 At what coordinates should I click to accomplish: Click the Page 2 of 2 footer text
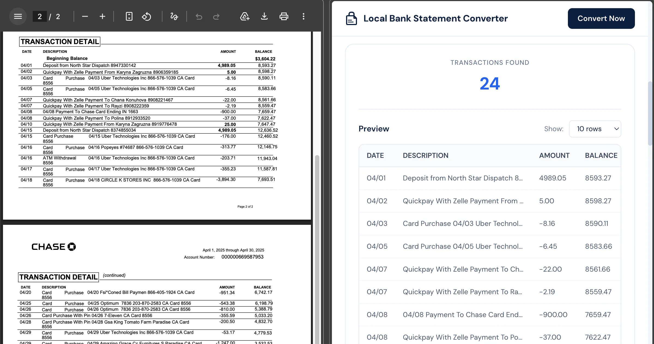point(245,207)
